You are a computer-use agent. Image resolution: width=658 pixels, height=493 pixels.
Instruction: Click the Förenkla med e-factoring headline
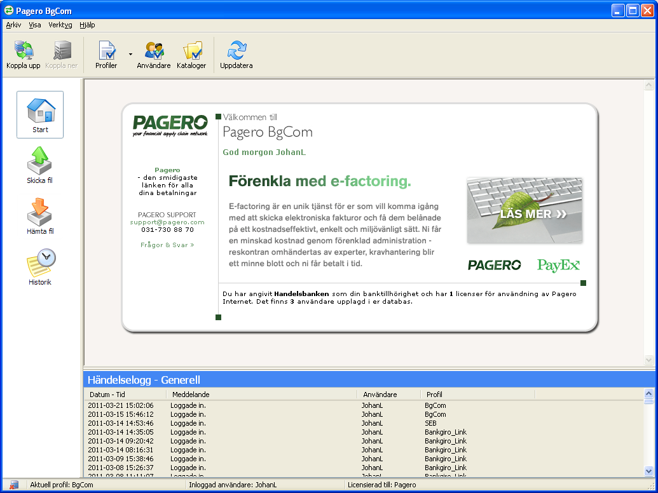pos(320,181)
